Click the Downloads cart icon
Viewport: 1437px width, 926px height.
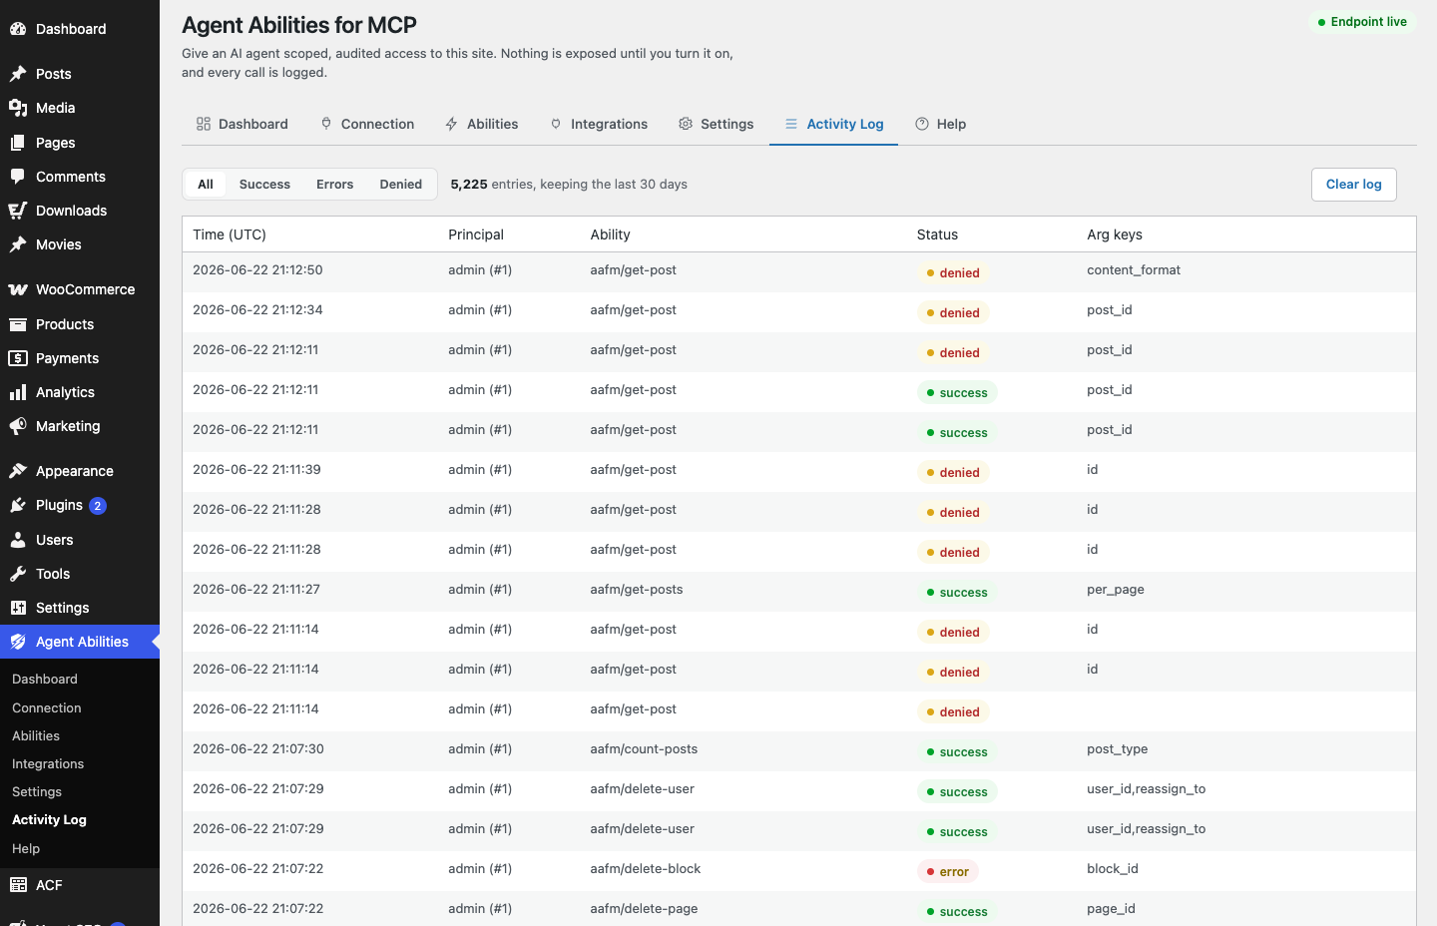pyautogui.click(x=18, y=211)
